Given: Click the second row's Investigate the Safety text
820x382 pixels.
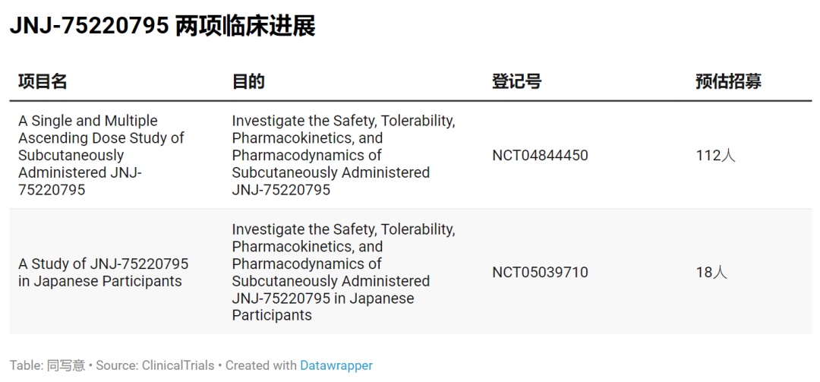Looking at the screenshot, I should pos(343,229).
